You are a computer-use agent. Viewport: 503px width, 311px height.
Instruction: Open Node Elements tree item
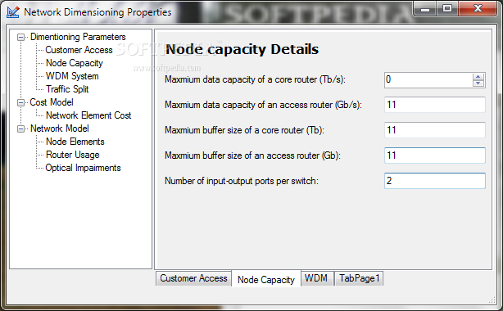[x=75, y=142]
